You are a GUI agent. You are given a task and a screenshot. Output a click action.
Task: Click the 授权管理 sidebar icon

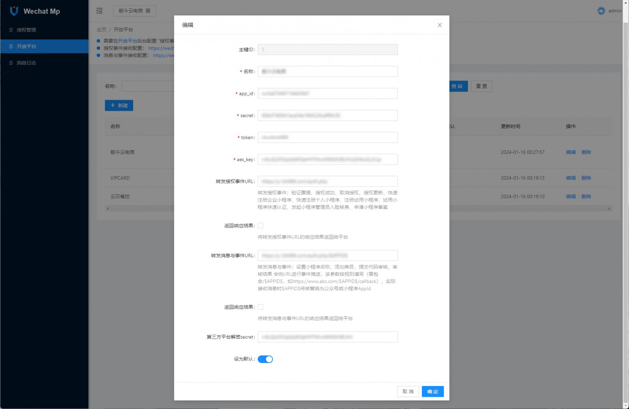coord(11,30)
